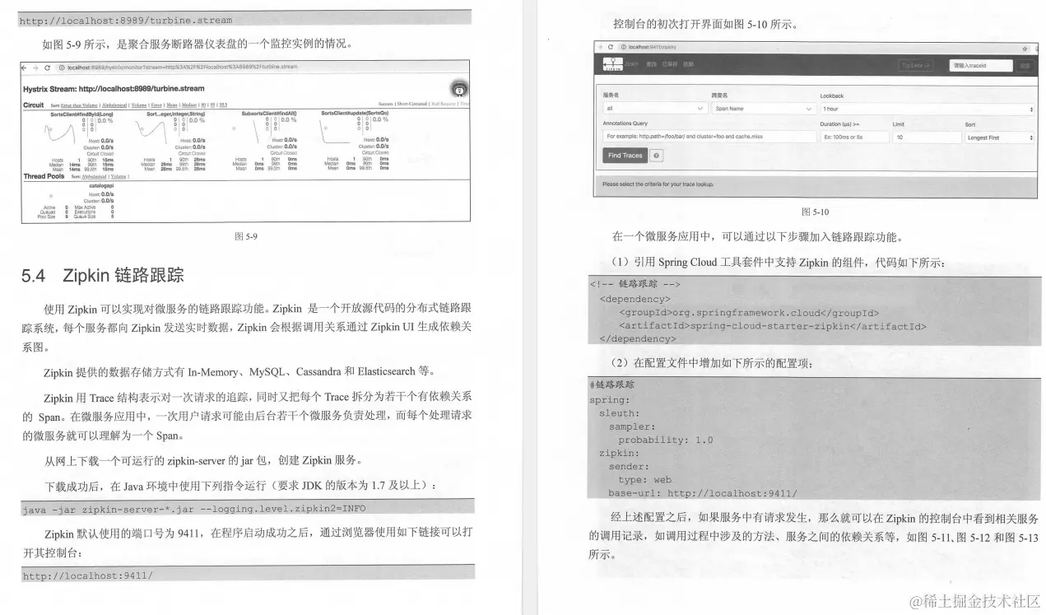
Task: Sort Circuit section by Volume
Action: coord(139,105)
